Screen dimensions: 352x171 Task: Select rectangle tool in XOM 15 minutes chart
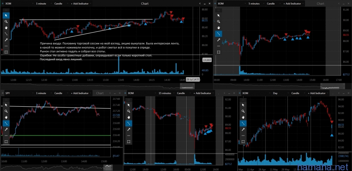point(129,141)
